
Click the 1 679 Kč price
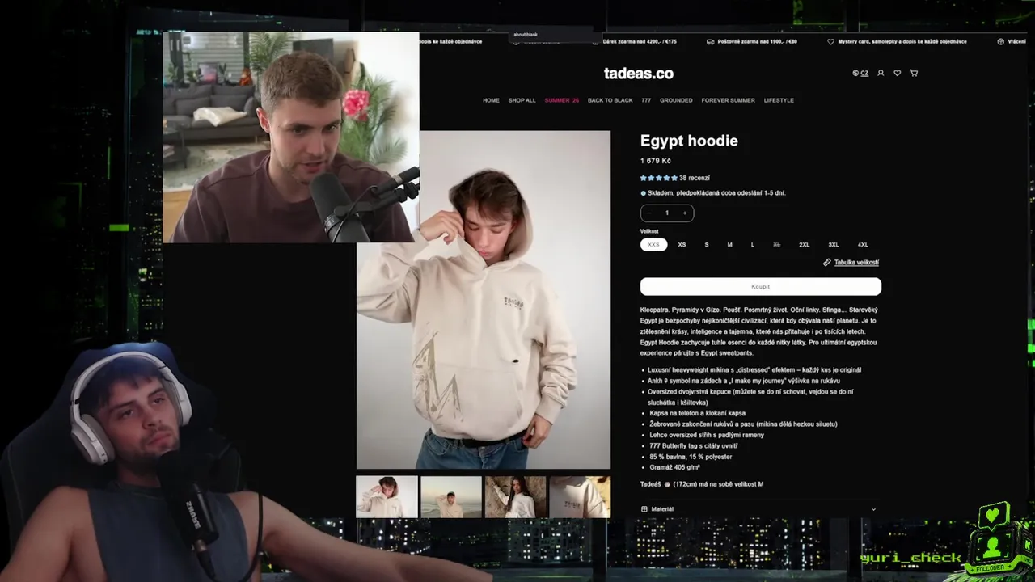pyautogui.click(x=656, y=161)
